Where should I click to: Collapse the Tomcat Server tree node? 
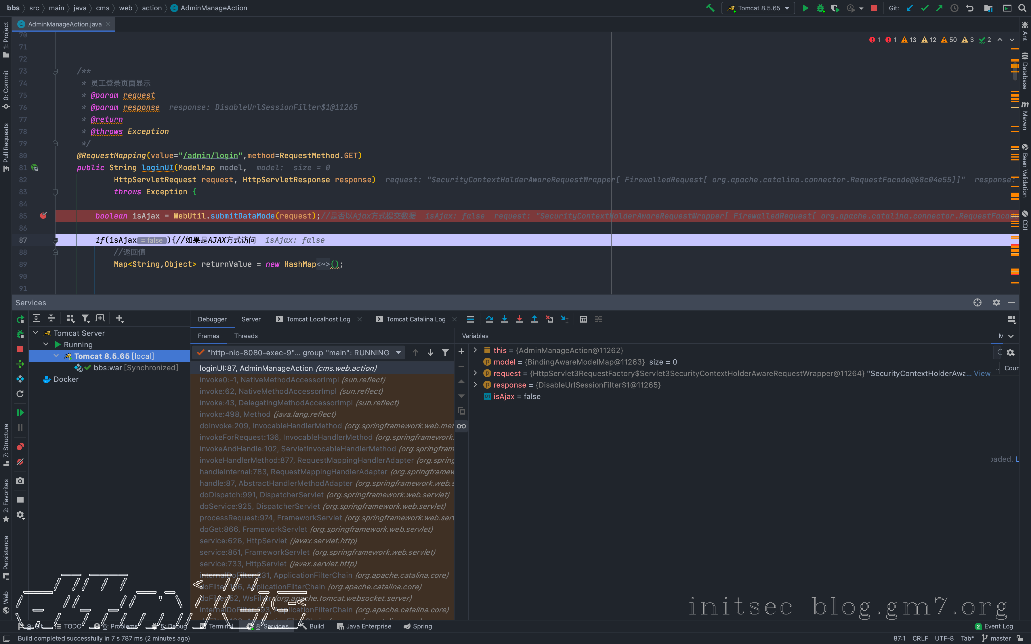click(36, 333)
